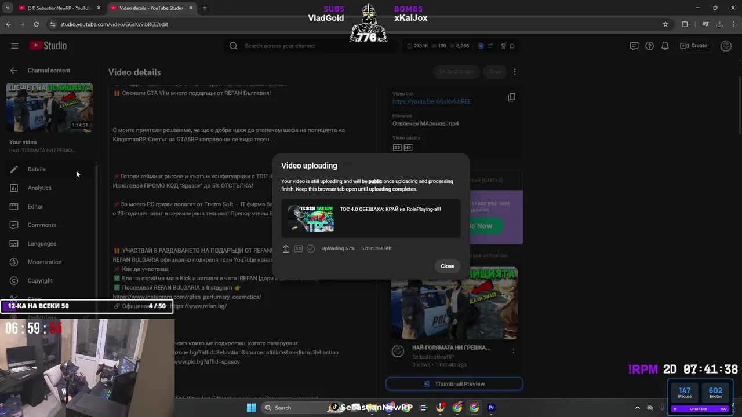
Task: Open the Thumbnail Preview button
Action: point(454,383)
